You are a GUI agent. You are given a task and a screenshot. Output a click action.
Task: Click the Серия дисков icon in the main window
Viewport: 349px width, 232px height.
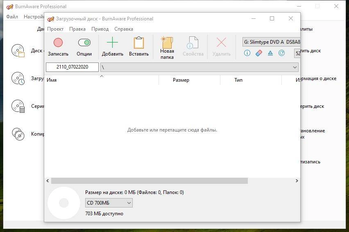18,106
